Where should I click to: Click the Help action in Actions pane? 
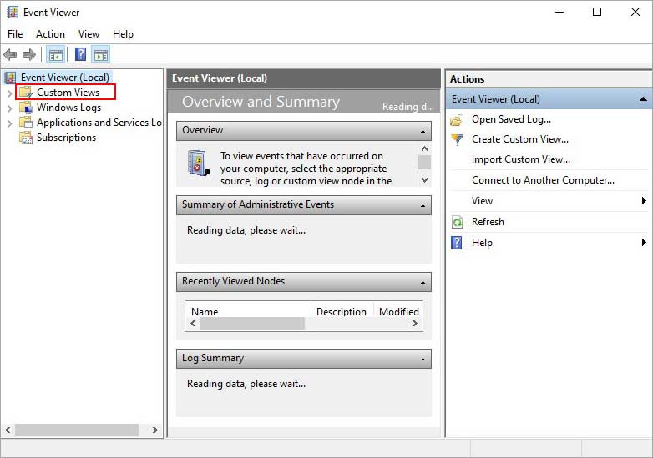click(482, 243)
